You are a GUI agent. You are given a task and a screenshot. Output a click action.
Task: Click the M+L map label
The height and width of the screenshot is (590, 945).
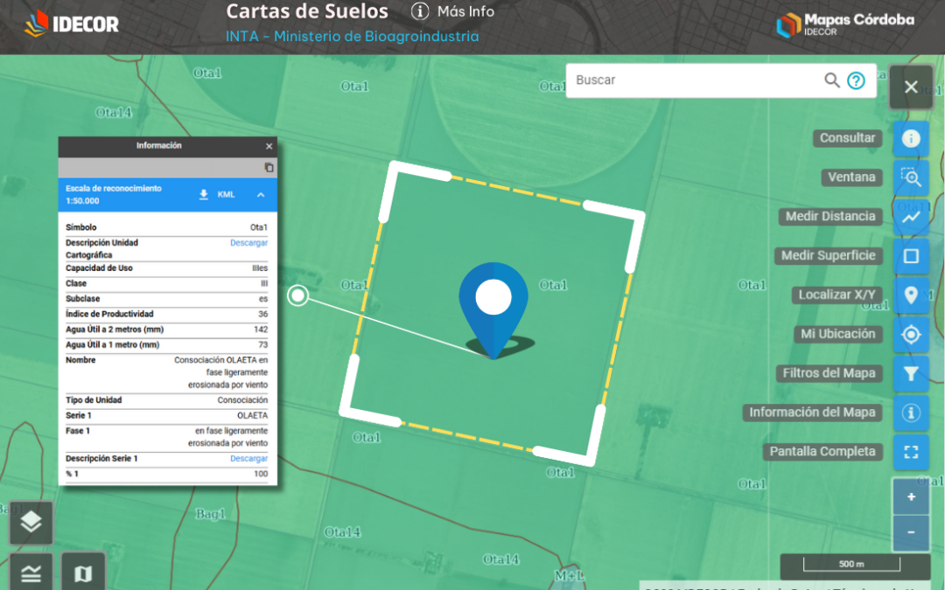coord(569,575)
